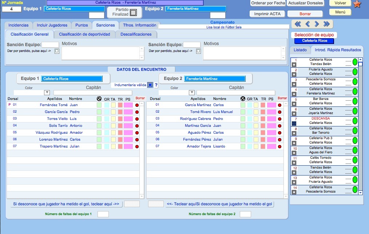The image size is (369, 234).
Task: Open the Incluir Jugadores tab
Action: (x=52, y=25)
